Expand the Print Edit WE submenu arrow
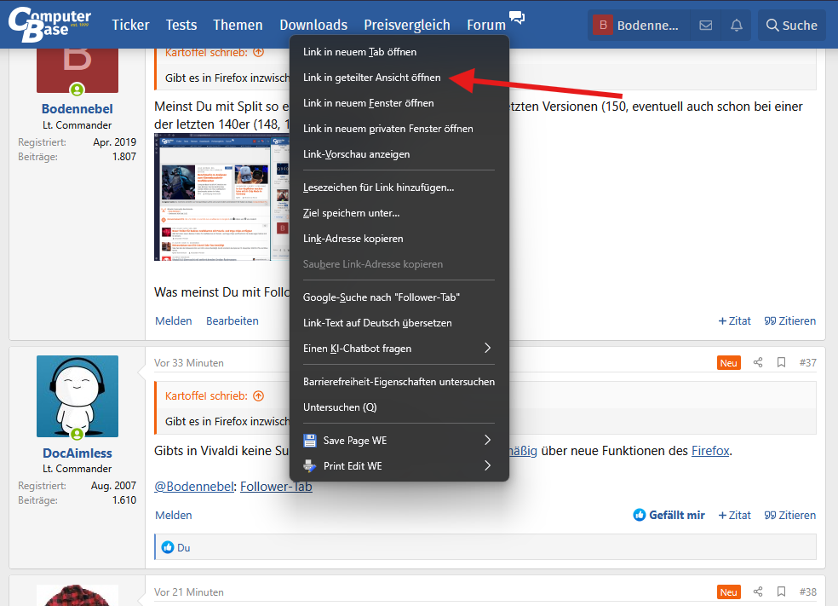The height and width of the screenshot is (606, 838). coord(487,466)
